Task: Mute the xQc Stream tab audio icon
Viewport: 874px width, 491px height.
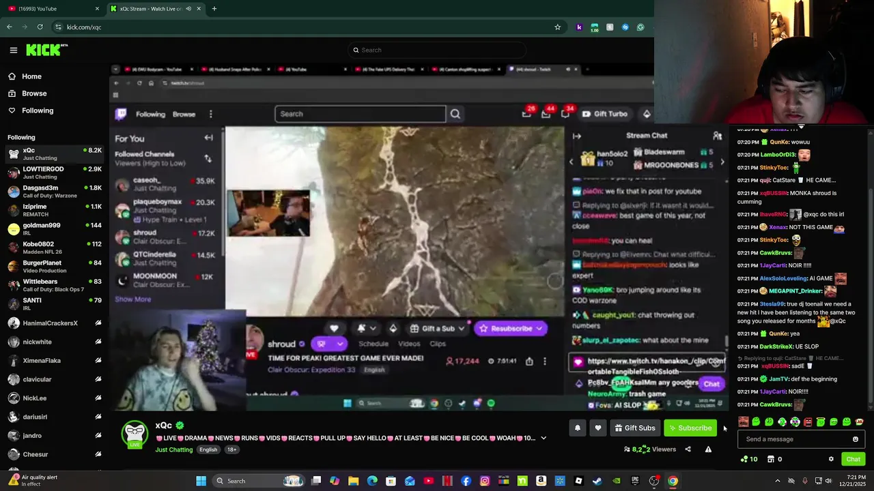Action: click(188, 9)
